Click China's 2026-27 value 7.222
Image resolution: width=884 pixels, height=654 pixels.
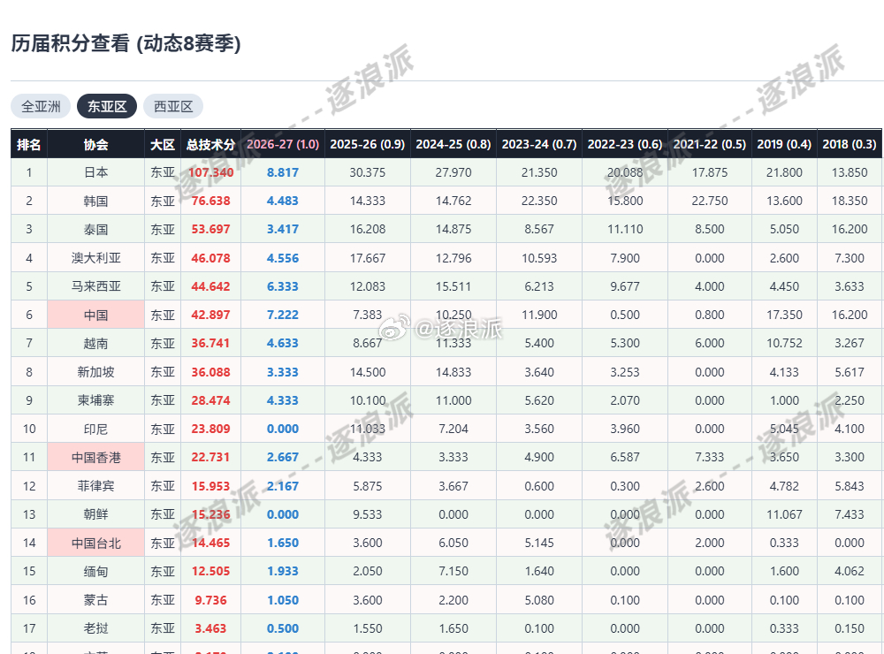283,315
